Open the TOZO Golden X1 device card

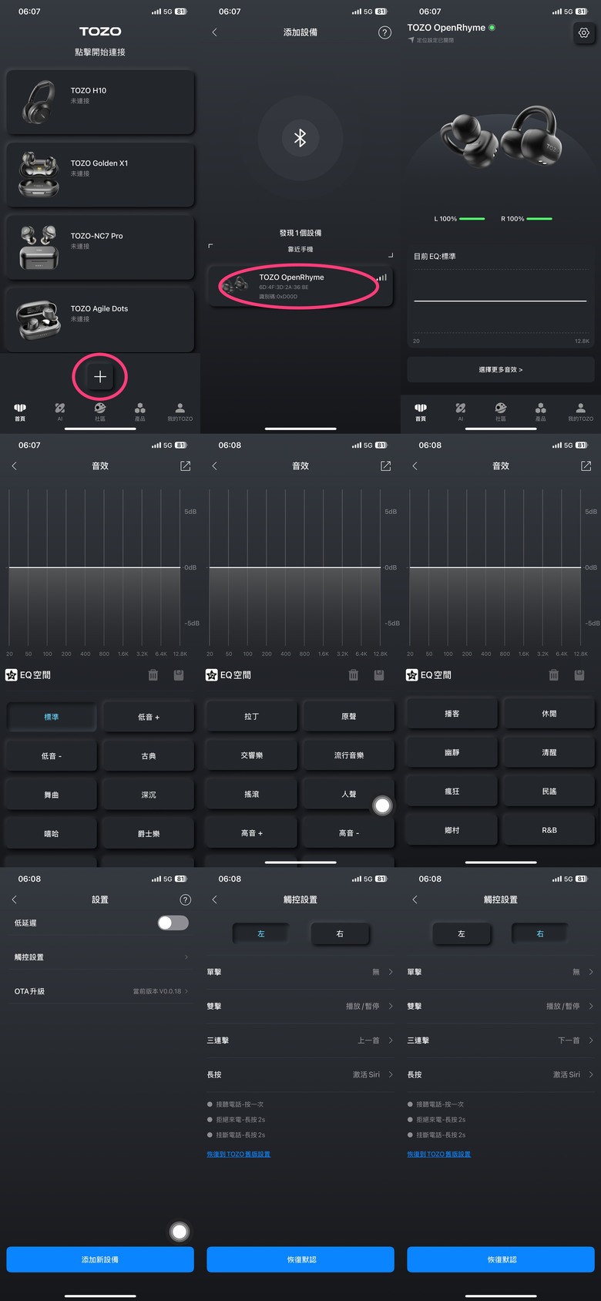(100, 175)
